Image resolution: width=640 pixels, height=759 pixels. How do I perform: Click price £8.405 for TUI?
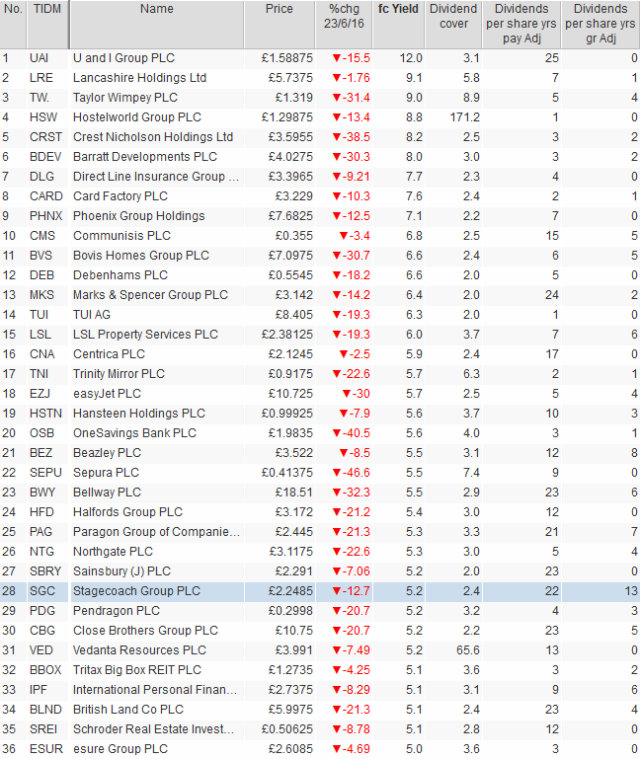(294, 315)
